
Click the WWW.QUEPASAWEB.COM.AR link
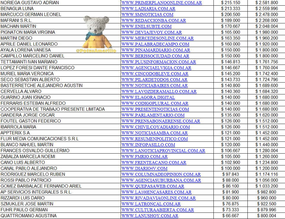pos(153,186)
